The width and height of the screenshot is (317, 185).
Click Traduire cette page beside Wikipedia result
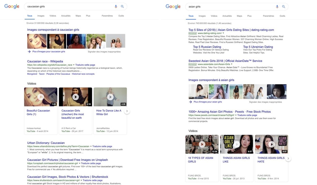coord(85,65)
